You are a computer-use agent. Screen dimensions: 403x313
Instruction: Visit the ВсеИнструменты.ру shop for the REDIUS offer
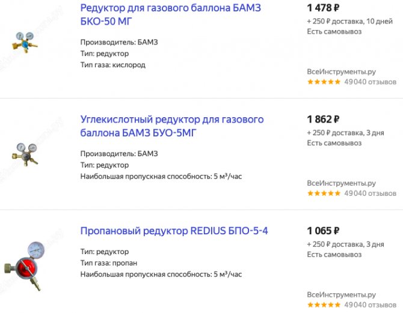[341, 295]
